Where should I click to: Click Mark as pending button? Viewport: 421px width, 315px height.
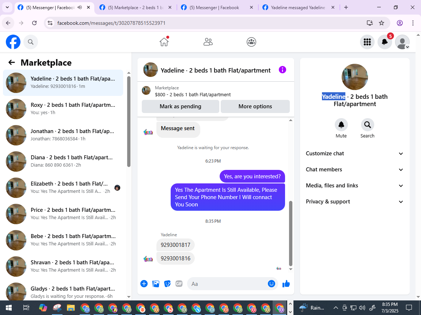pyautogui.click(x=181, y=106)
